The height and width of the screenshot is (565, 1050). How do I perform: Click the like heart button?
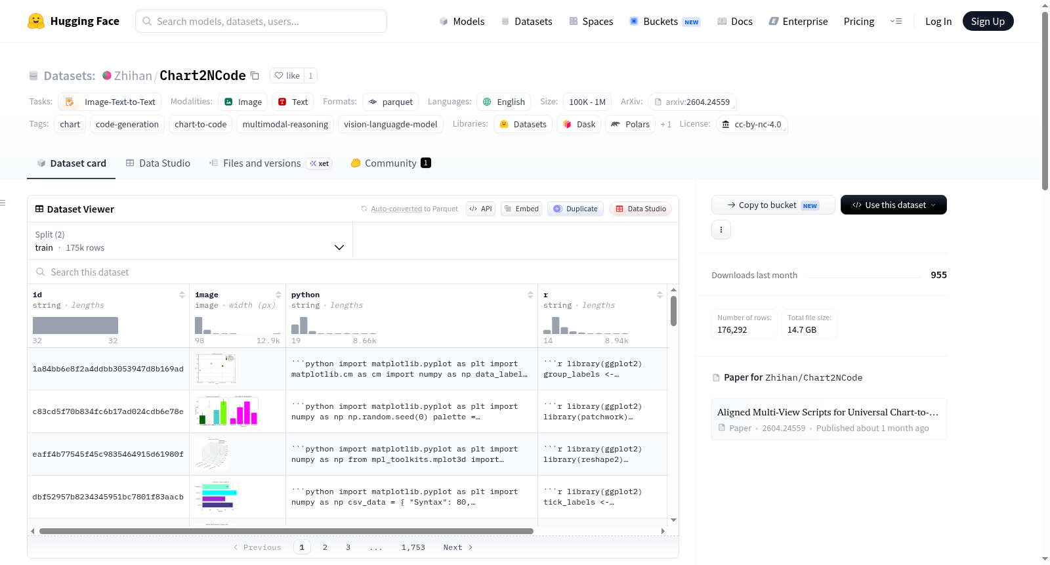pyautogui.click(x=287, y=75)
